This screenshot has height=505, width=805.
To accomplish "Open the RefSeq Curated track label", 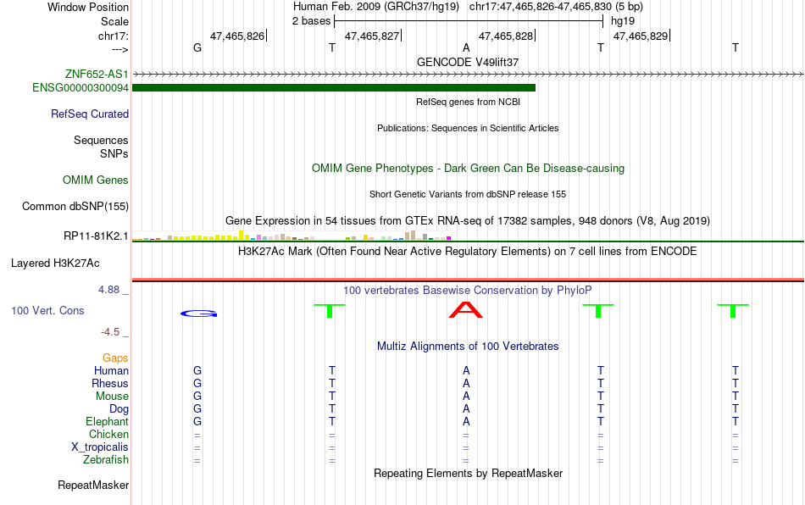I will (90, 114).
